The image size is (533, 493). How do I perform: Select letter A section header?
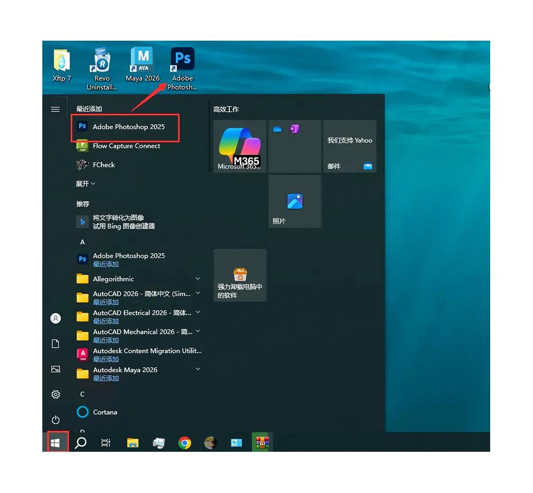(x=82, y=242)
